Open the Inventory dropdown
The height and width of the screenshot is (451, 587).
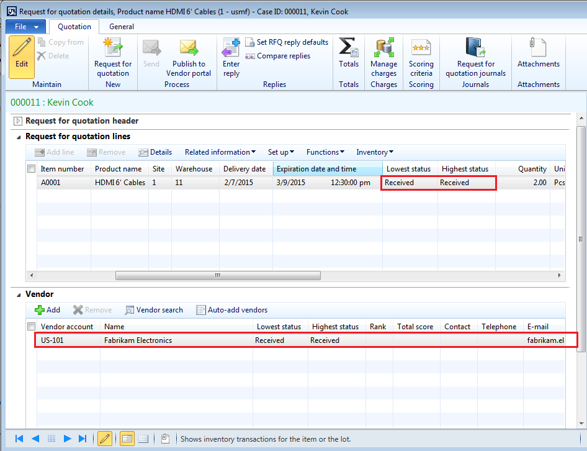[x=374, y=152]
